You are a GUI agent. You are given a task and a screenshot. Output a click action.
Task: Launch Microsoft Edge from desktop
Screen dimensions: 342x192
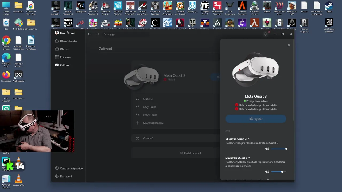[6, 61]
